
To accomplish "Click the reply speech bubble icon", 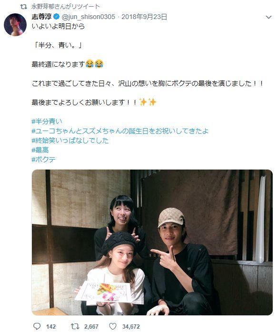I will (x=37, y=326).
